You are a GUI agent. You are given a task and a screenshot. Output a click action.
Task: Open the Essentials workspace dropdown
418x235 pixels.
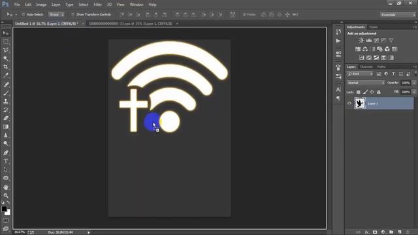[x=398, y=14]
